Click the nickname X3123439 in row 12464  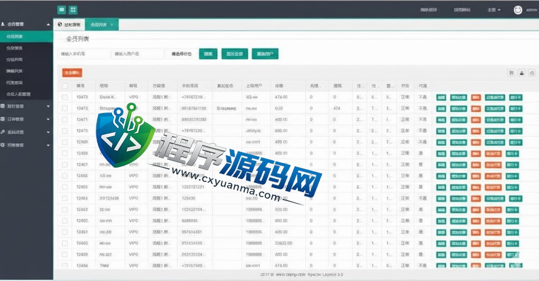109,199
